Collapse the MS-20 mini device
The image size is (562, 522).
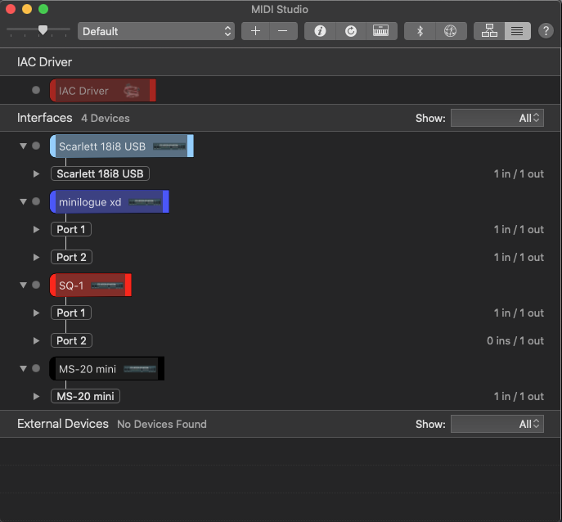(23, 368)
